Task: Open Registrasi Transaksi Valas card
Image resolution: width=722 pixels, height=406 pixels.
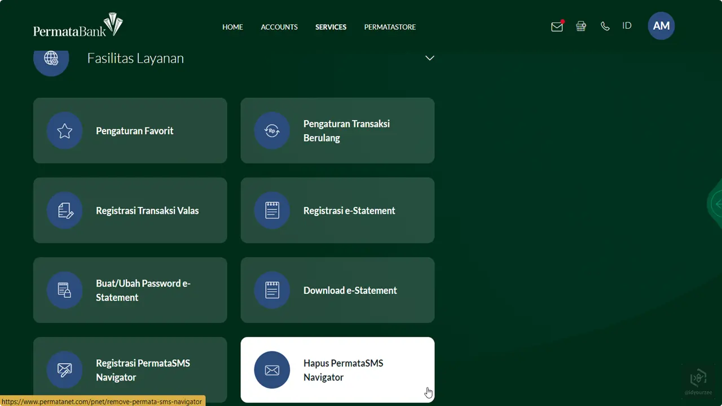Action: (x=130, y=210)
